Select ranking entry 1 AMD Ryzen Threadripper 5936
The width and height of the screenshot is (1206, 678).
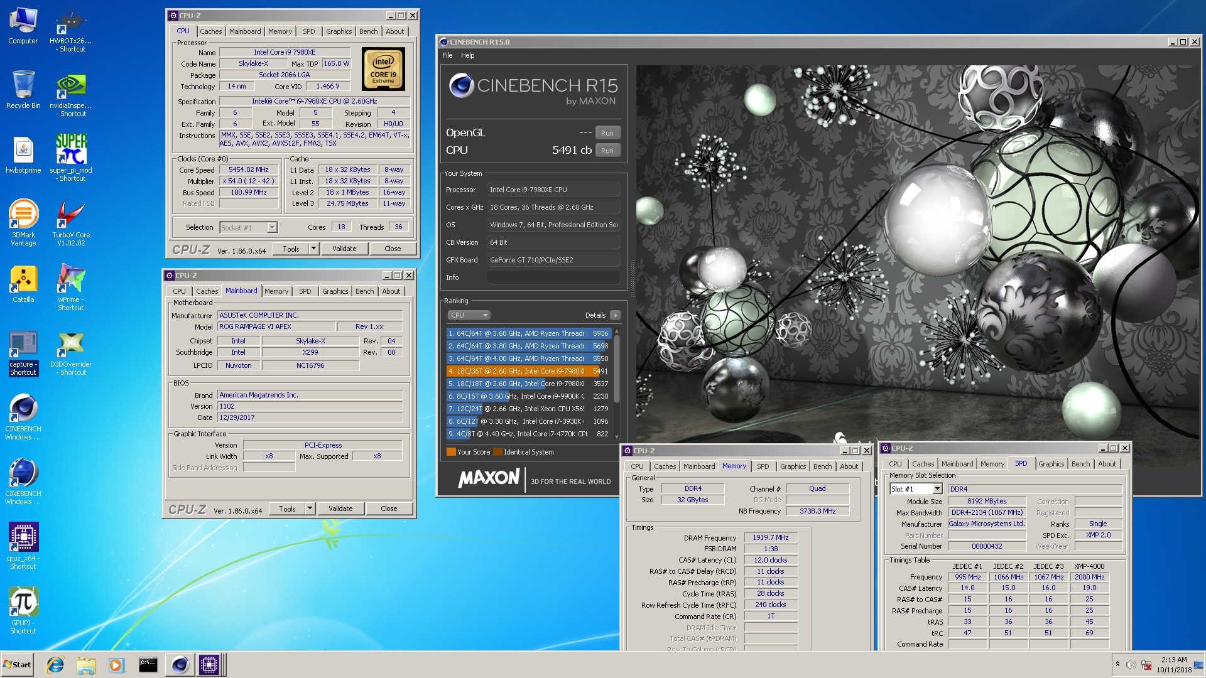tap(529, 333)
